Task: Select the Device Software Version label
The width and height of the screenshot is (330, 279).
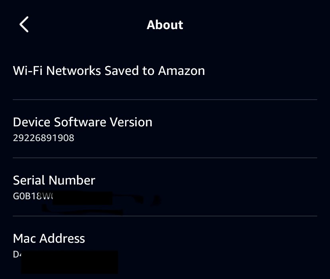Action: coord(82,122)
